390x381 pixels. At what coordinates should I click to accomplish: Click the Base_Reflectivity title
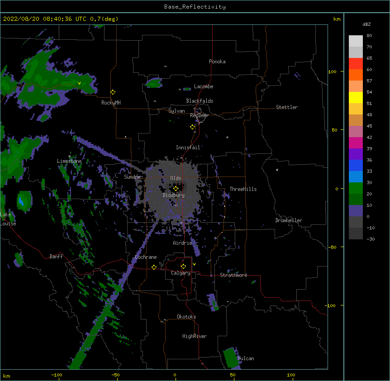[195, 7]
